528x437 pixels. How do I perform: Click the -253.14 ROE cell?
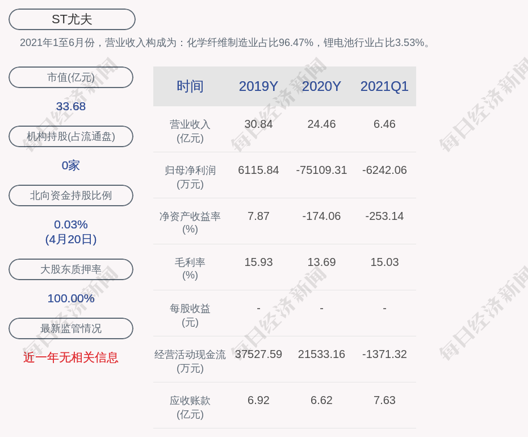click(384, 216)
